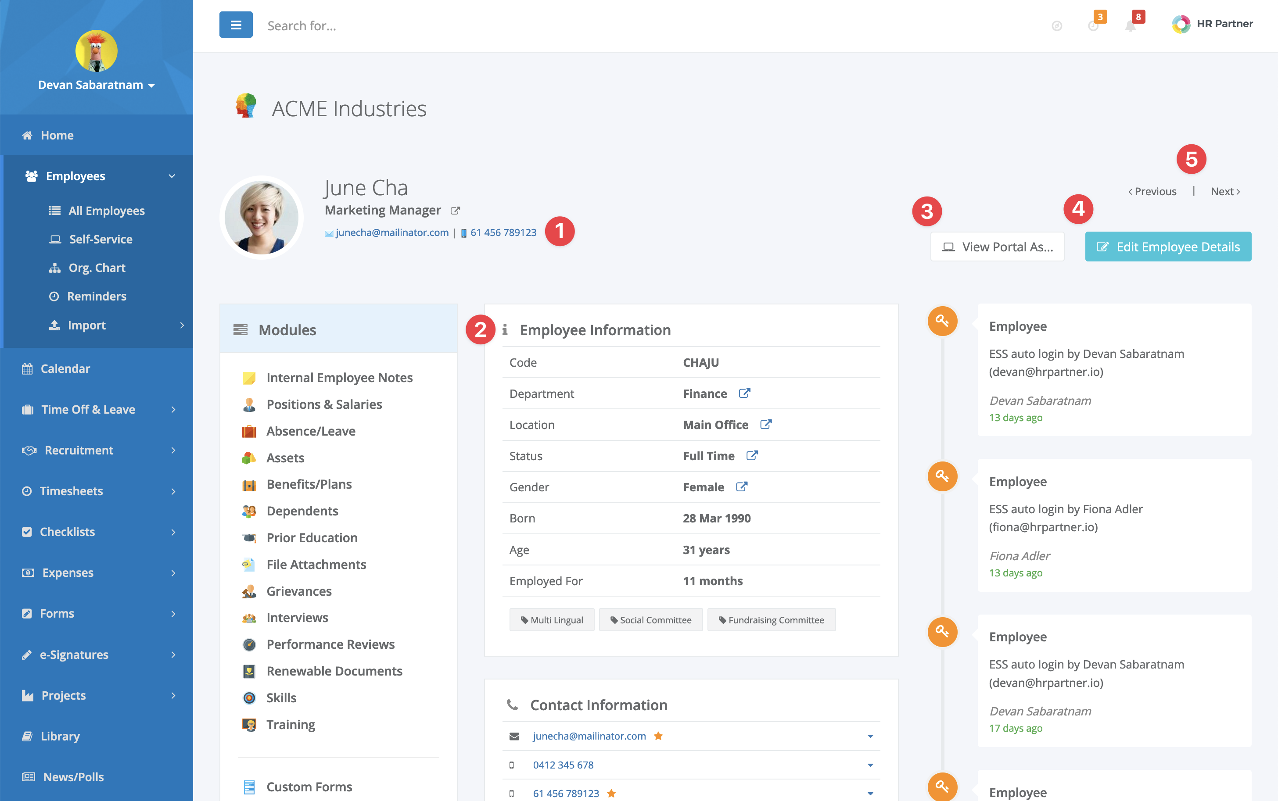1278x801 pixels.
Task: Click the Assets module icon
Action: tap(249, 458)
